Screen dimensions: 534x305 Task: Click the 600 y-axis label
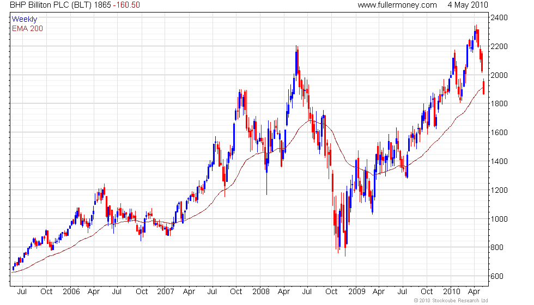click(497, 276)
